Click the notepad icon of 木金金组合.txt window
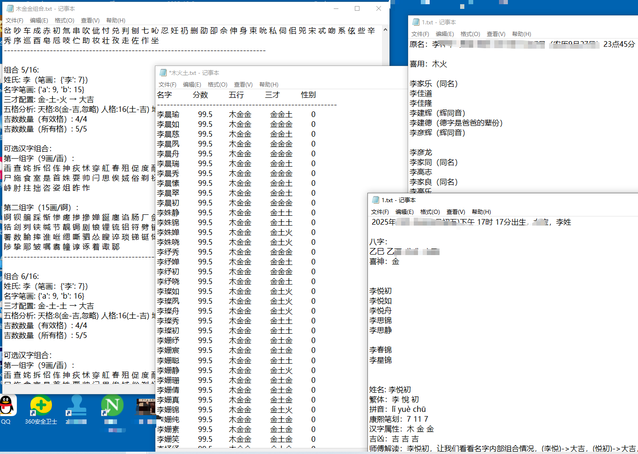 click(10, 8)
